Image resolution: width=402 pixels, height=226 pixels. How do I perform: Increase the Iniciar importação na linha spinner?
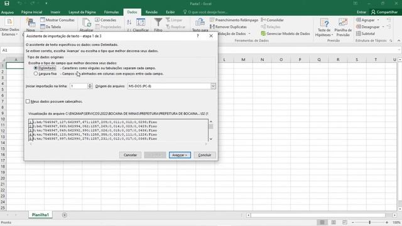[90, 85]
